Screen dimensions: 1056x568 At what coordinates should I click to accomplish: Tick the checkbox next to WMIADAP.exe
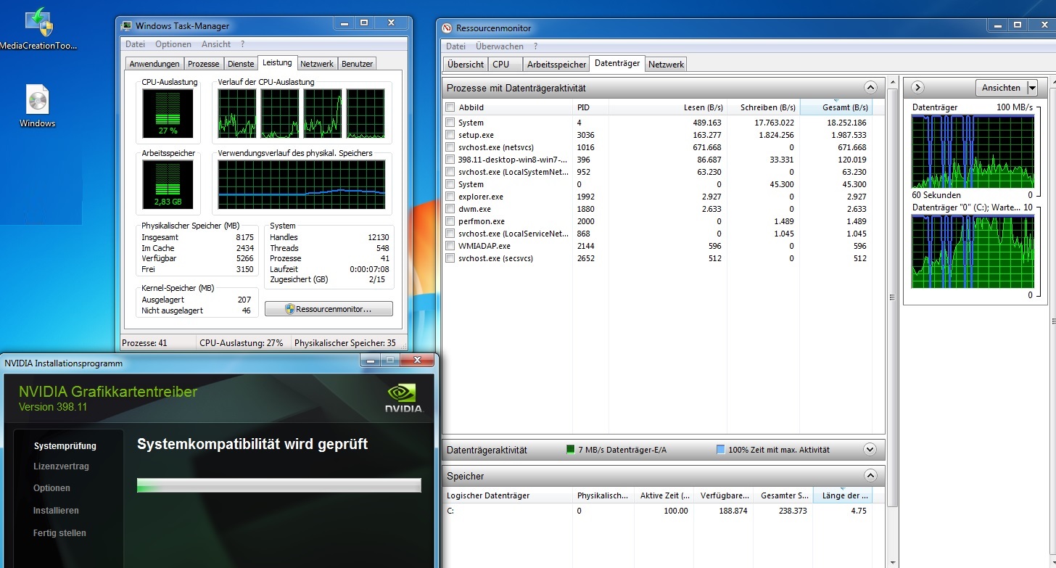click(x=450, y=246)
